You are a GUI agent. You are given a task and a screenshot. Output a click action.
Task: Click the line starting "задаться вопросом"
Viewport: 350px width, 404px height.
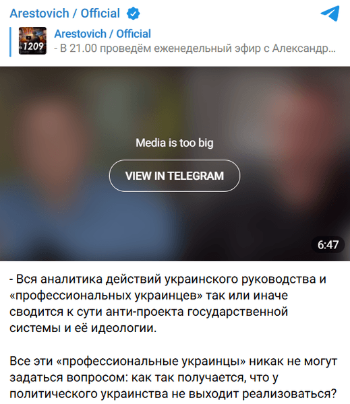coord(144,378)
